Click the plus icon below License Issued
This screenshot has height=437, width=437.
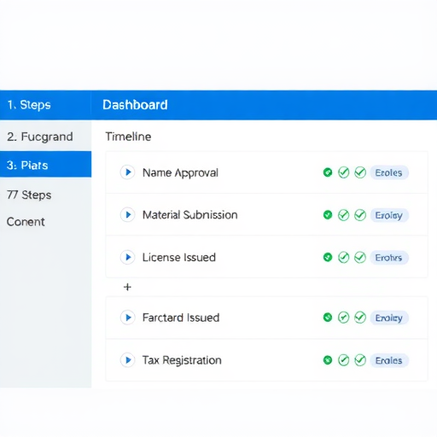[127, 287]
